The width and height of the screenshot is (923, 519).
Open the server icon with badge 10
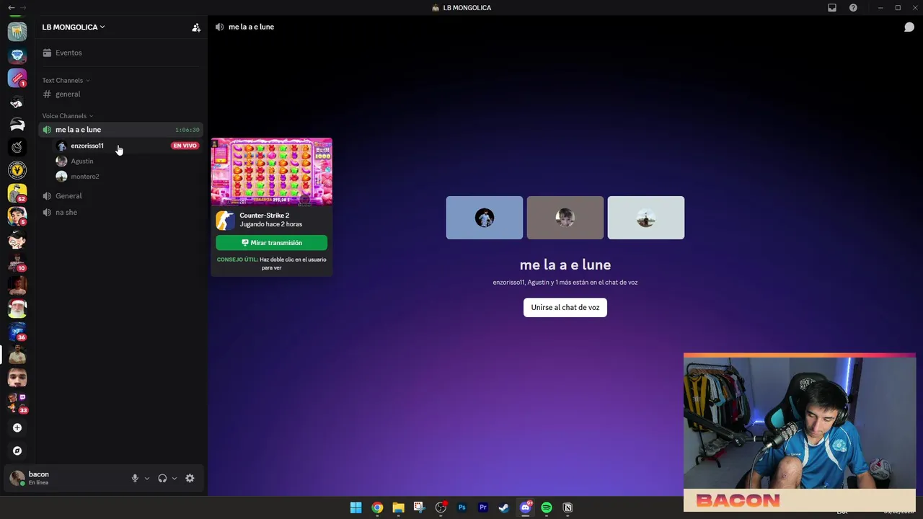pos(17,262)
